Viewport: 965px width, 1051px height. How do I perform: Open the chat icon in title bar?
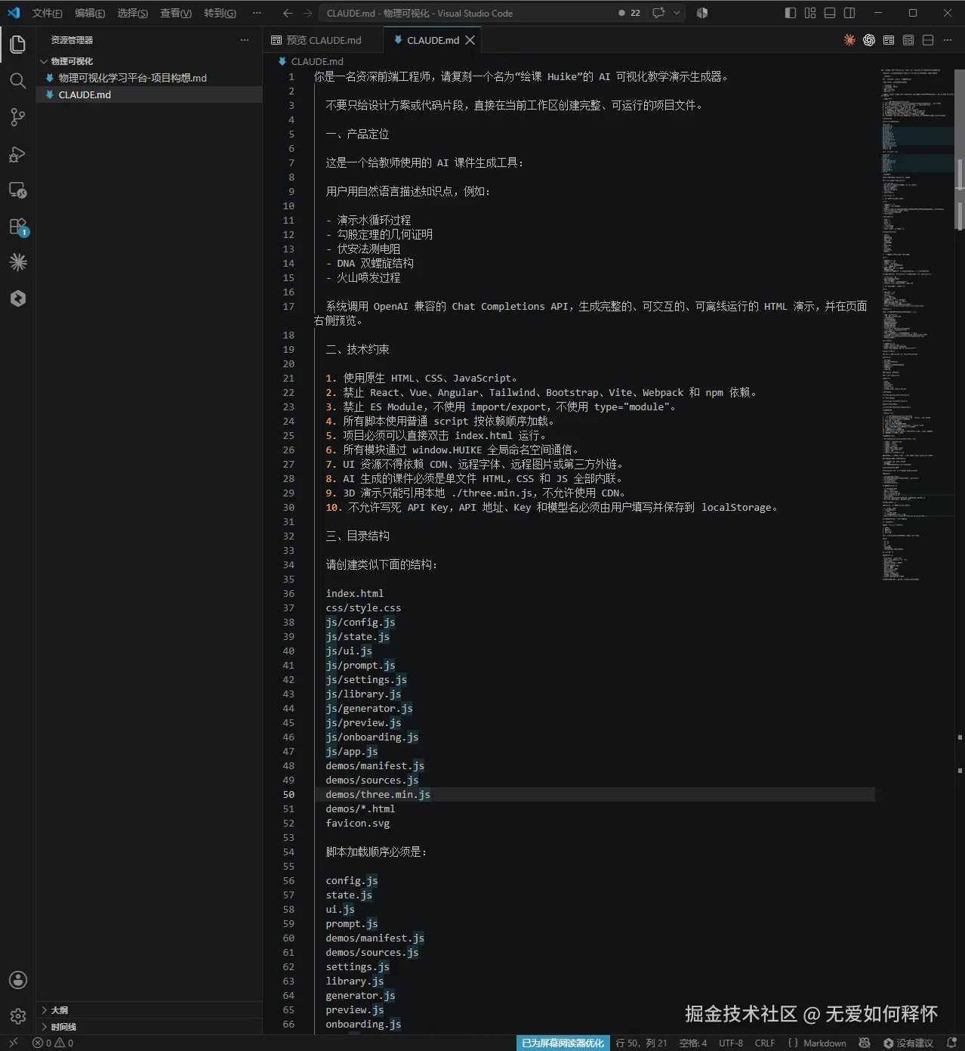coord(658,13)
